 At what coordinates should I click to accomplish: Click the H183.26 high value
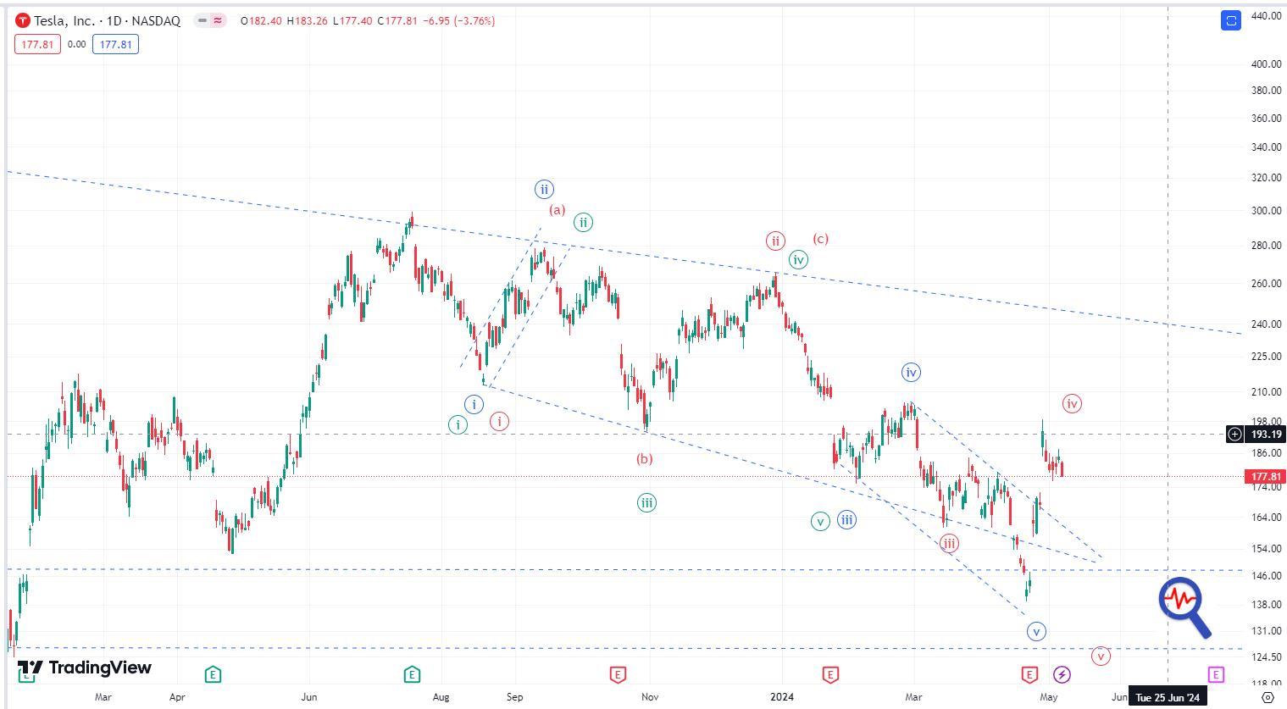pos(307,20)
